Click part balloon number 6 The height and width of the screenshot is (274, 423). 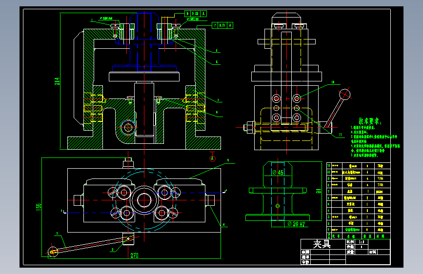pos(217,112)
